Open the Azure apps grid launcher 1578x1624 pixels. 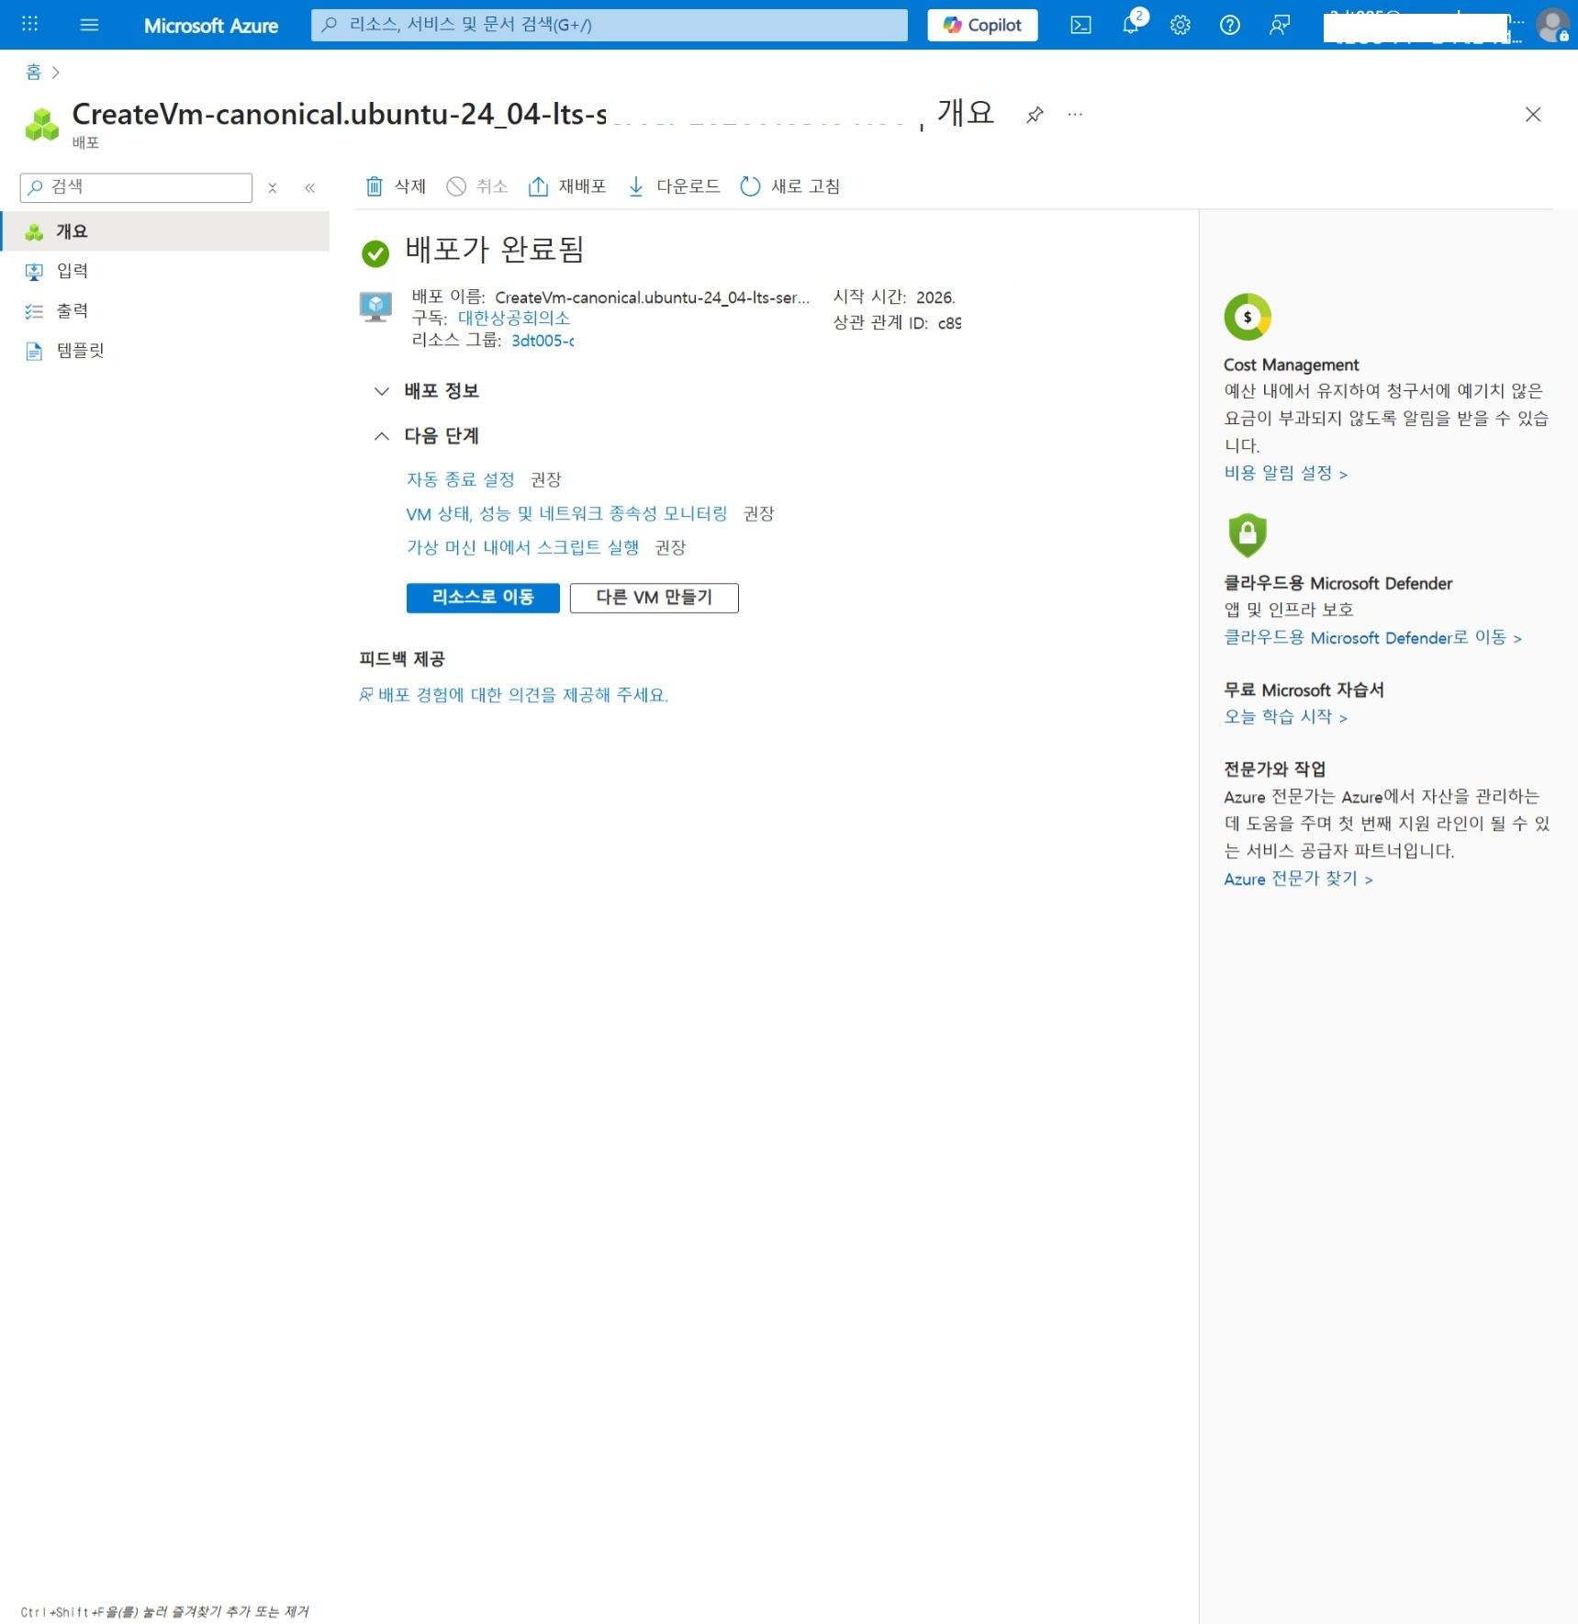click(x=29, y=24)
